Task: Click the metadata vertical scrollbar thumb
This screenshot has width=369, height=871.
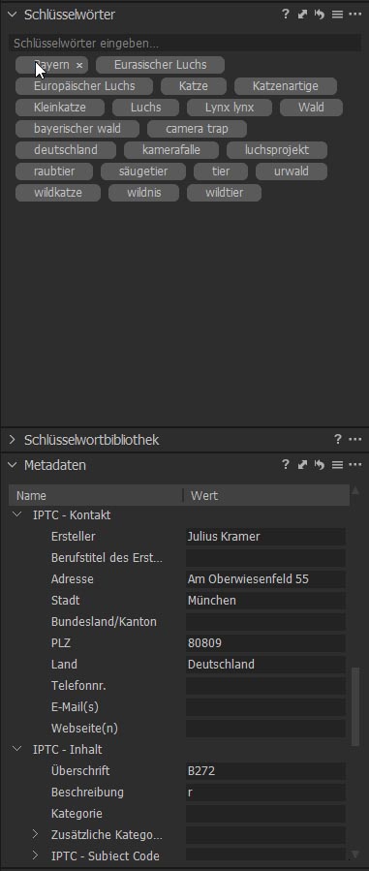Action: pyautogui.click(x=355, y=706)
